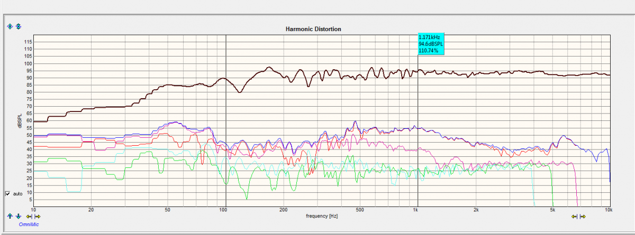Screen dimensions: 635x235
Task: Click the Harmonic Distortion graph title
Action: 313,29
